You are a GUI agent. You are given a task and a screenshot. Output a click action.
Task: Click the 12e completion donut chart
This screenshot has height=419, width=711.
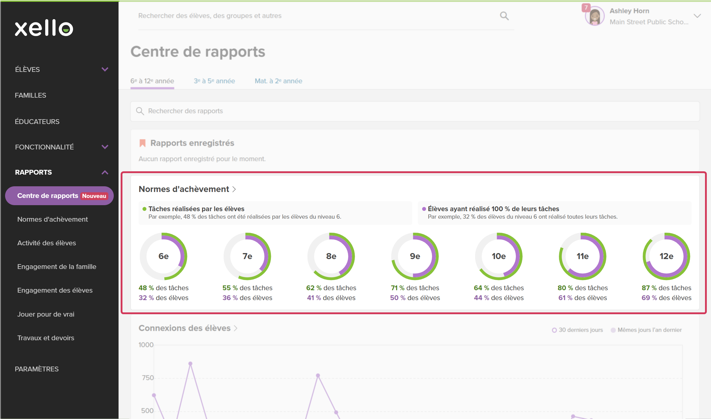[666, 256]
